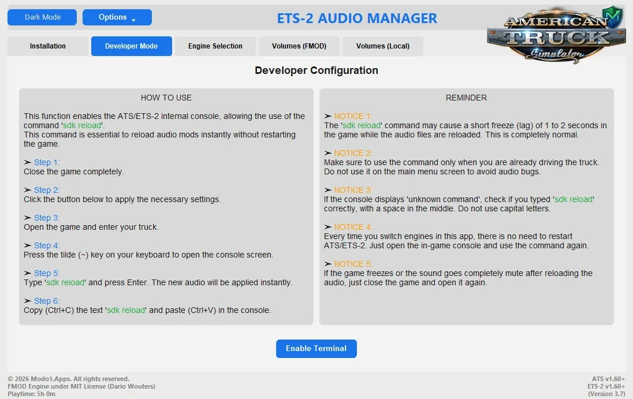Click the NOTICE 4 label
This screenshot has width=633, height=399.
tap(353, 227)
